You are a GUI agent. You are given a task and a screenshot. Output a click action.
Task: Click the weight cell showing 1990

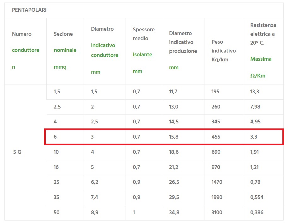(217, 197)
